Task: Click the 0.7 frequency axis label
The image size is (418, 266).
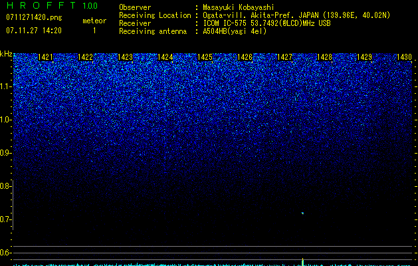Action: (x=5, y=219)
